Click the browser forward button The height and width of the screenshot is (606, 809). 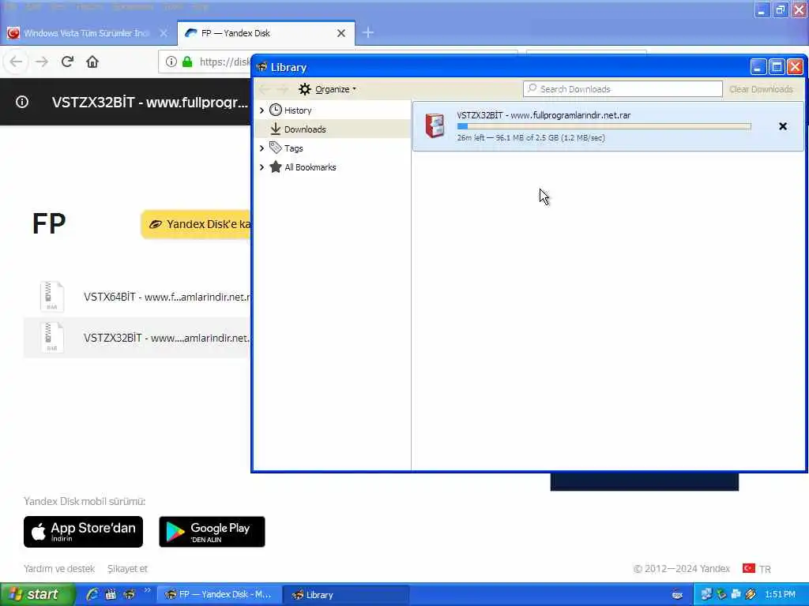tap(42, 62)
